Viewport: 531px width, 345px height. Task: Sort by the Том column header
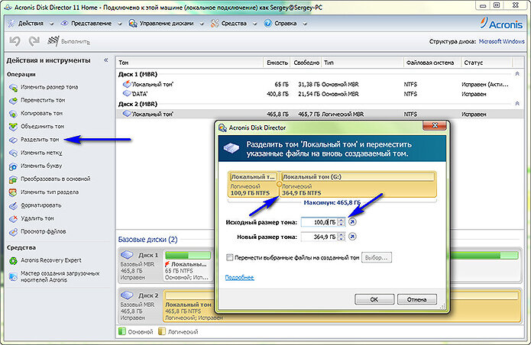pyautogui.click(x=189, y=63)
